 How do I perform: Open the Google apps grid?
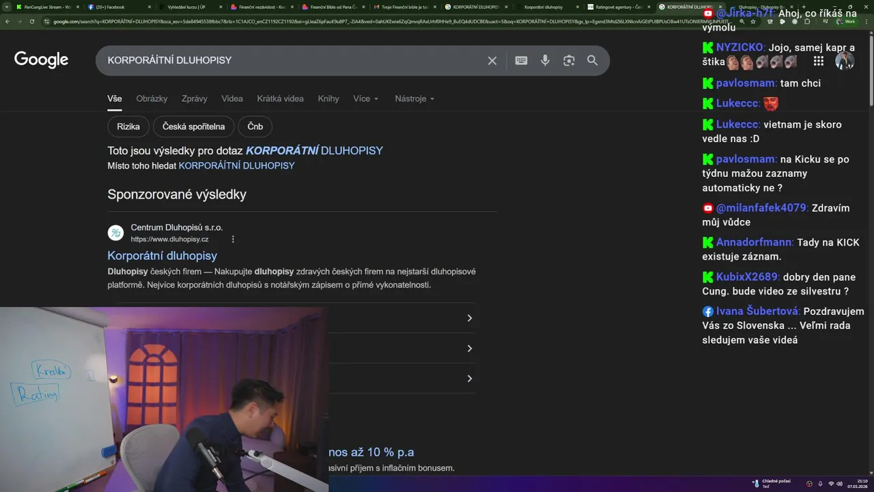tap(818, 61)
